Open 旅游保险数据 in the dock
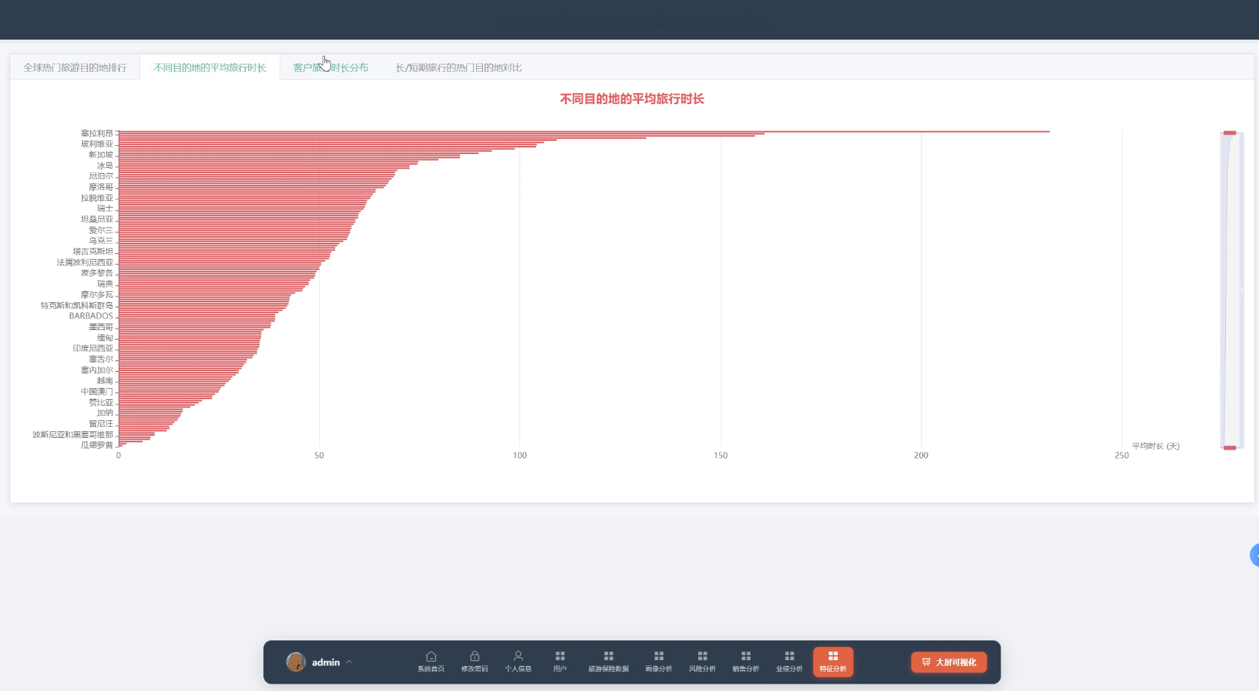The height and width of the screenshot is (691, 1259). pyautogui.click(x=608, y=661)
